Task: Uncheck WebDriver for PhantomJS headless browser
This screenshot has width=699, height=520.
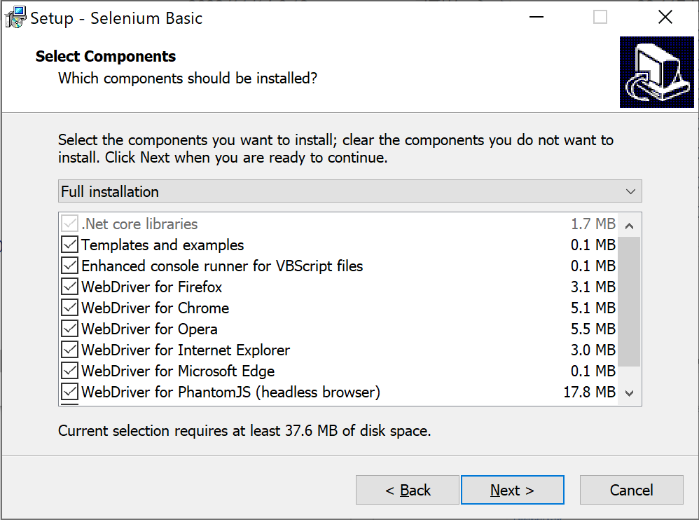Action: (x=68, y=392)
